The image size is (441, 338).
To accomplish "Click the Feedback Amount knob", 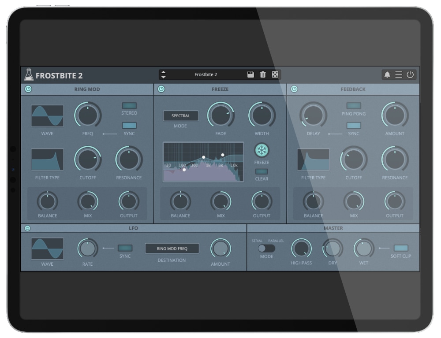I will click(x=395, y=115).
